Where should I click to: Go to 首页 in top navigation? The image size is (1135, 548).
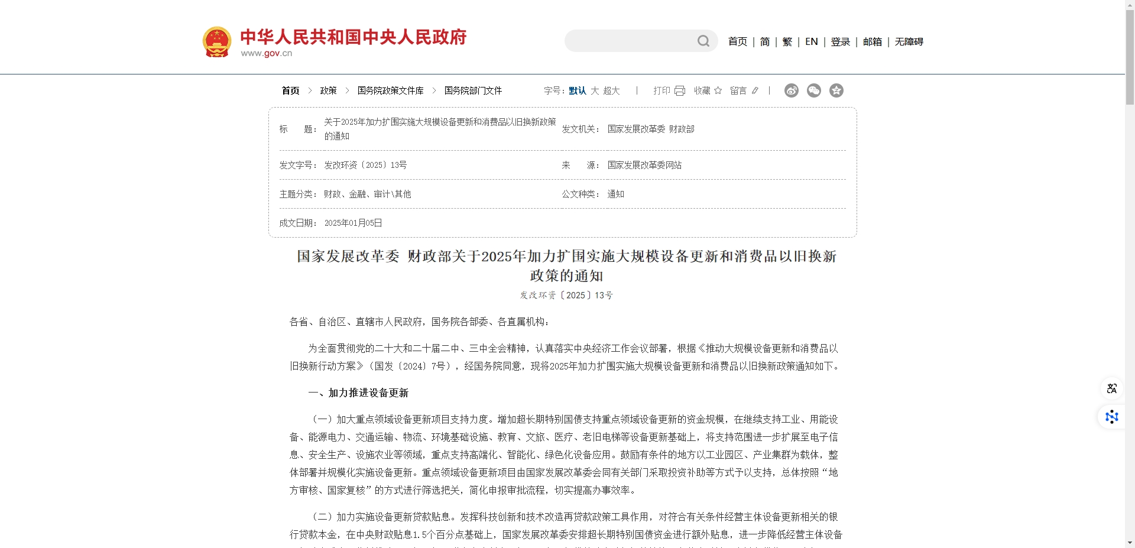click(x=738, y=41)
